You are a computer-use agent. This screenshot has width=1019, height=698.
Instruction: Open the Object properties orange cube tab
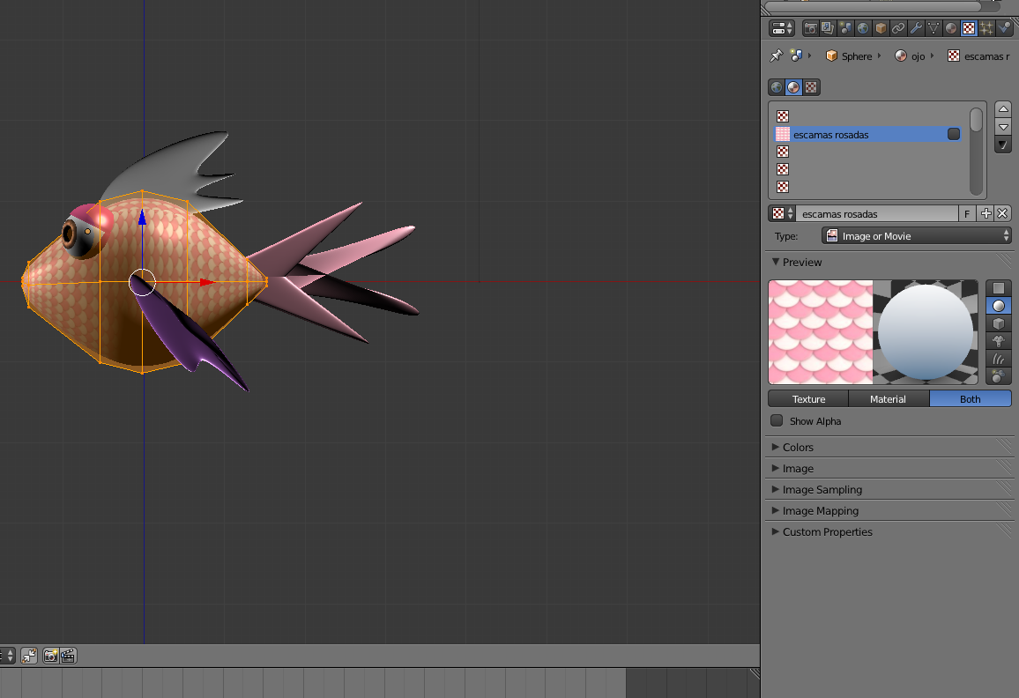point(880,28)
